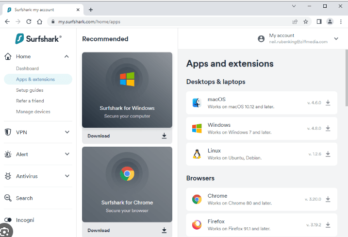Expand the VPN section chevron
Image resolution: width=348 pixels, height=237 pixels.
(x=67, y=132)
